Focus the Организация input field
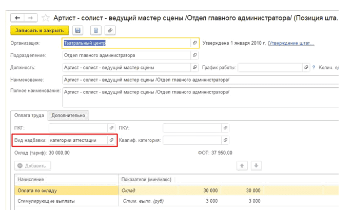The height and width of the screenshot is (210, 353). (x=127, y=43)
